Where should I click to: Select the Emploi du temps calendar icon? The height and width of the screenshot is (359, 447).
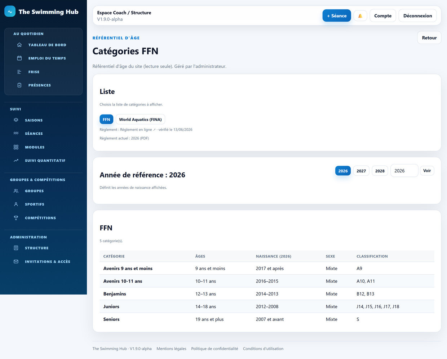click(x=19, y=58)
